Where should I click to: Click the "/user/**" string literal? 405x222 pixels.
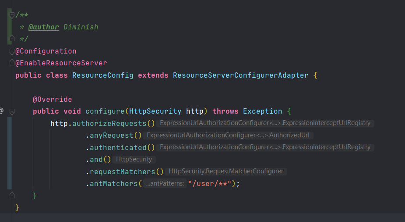pyautogui.click(x=209, y=184)
